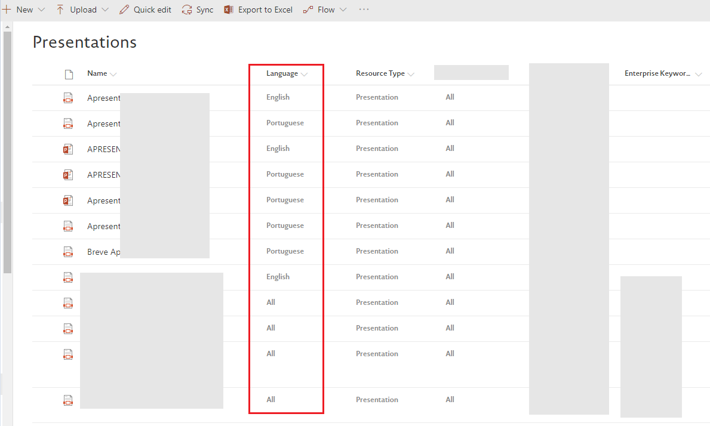This screenshot has width=710, height=426.
Task: Select the Export to Excel icon
Action: coord(228,9)
